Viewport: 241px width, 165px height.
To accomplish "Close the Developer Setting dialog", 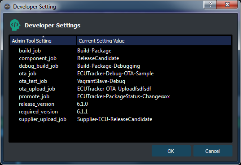I will 227,4.
